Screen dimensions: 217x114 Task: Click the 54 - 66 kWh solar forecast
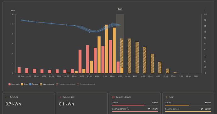click(206, 109)
